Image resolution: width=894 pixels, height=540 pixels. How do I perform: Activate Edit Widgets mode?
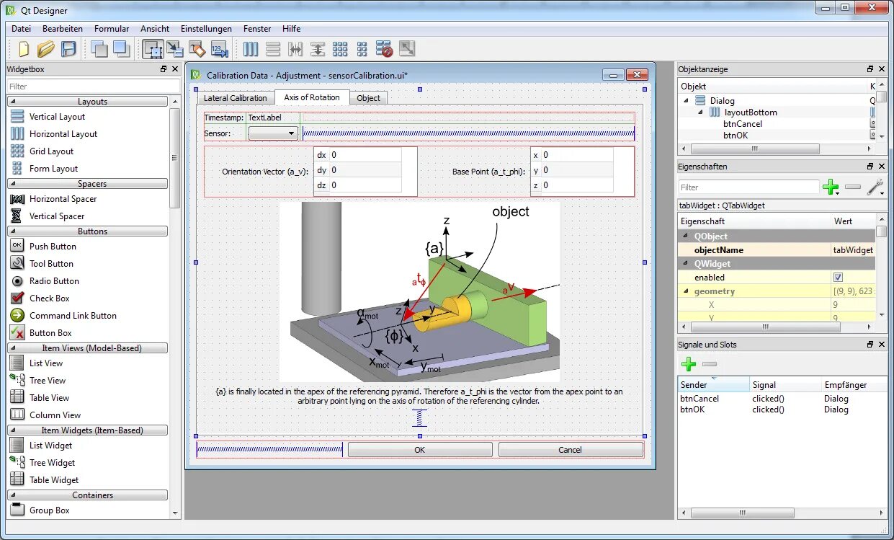pos(153,49)
